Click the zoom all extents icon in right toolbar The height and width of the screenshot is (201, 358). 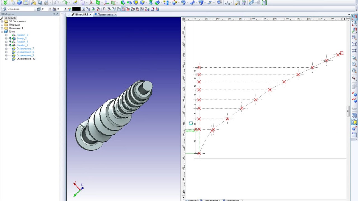coord(354,44)
